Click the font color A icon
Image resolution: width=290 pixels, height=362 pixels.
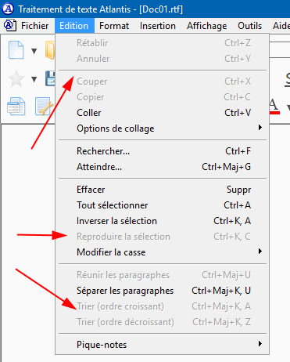pyautogui.click(x=274, y=107)
